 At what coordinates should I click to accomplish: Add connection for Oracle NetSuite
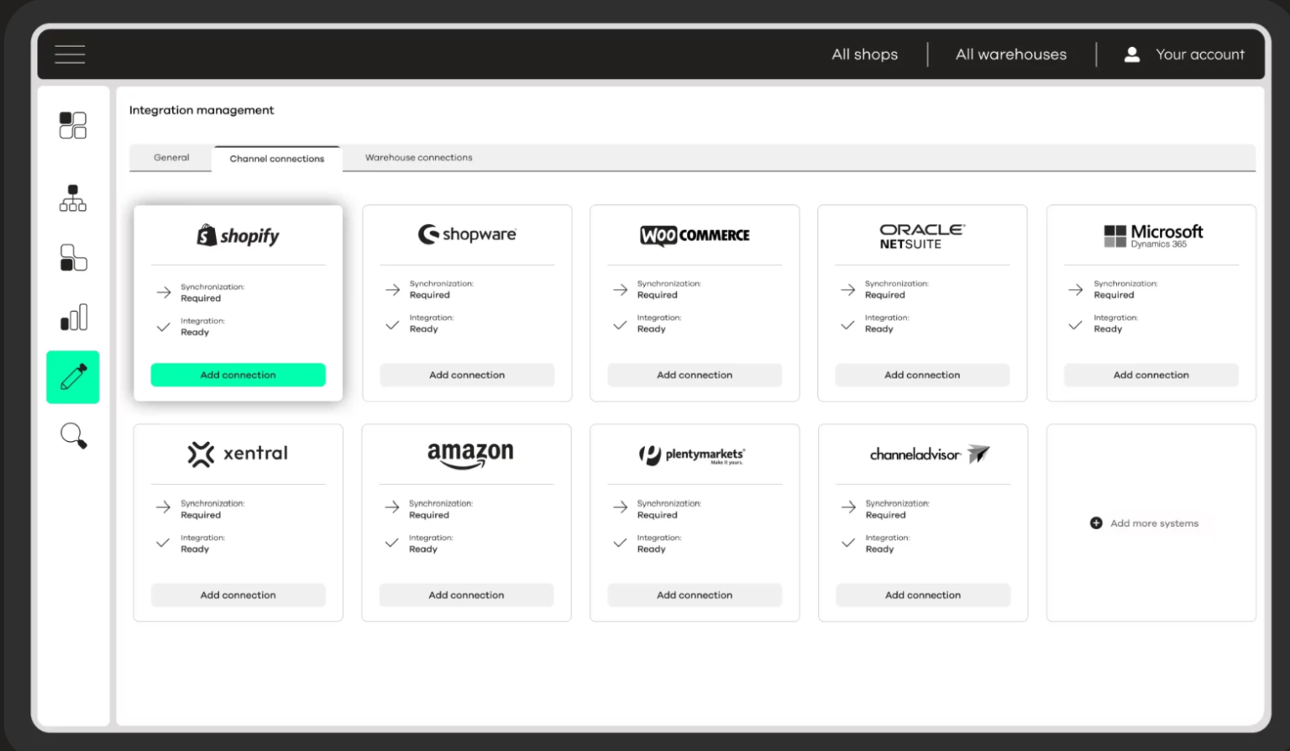pyautogui.click(x=922, y=375)
